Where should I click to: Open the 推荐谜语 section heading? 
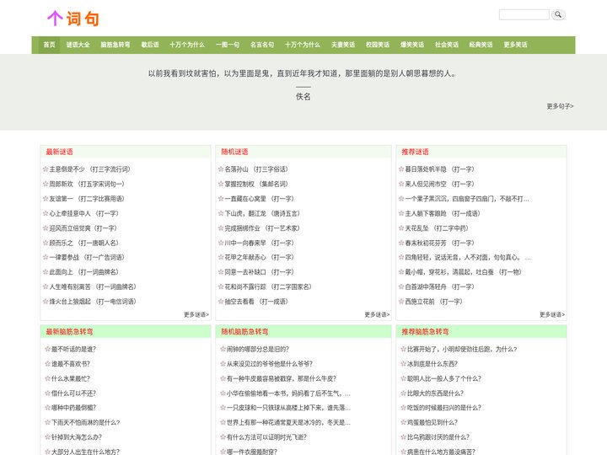[415, 152]
